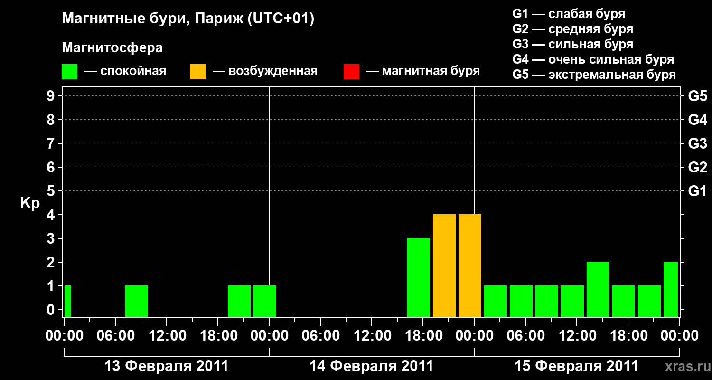Click the G1 label on the right axis
The width and height of the screenshot is (712, 380).
697,191
